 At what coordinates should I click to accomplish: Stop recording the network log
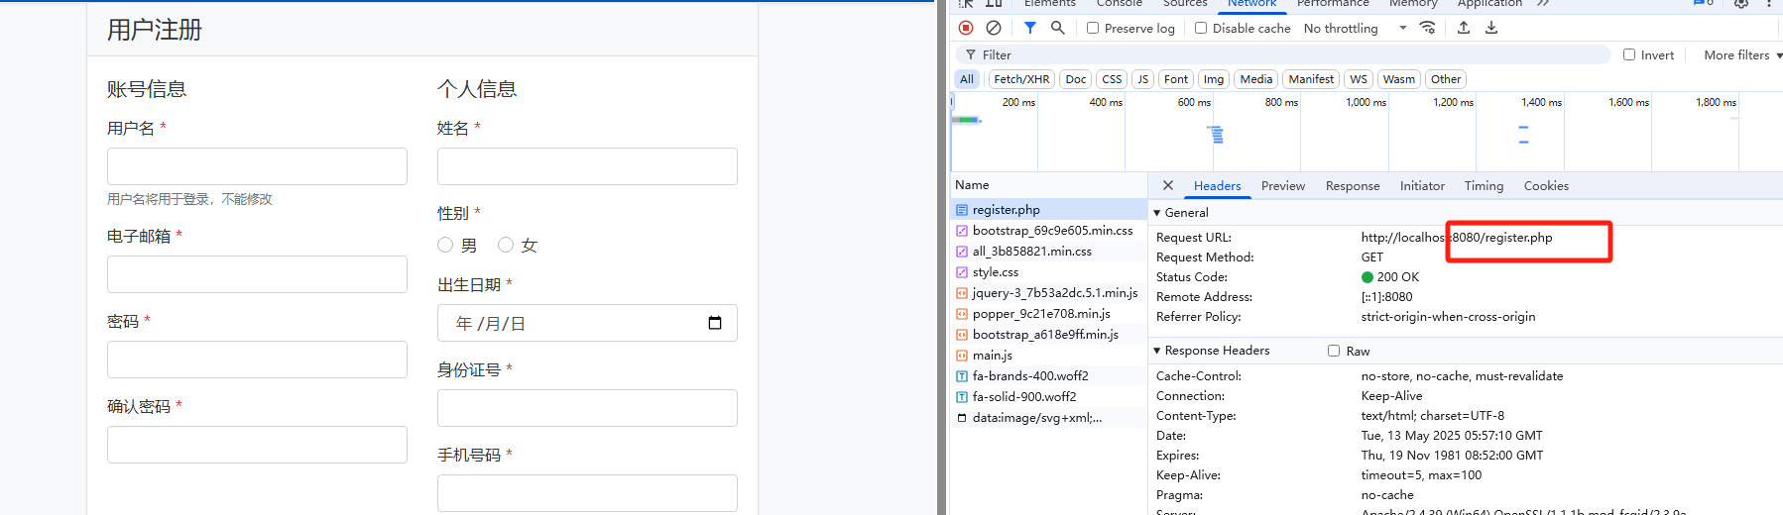pos(966,28)
